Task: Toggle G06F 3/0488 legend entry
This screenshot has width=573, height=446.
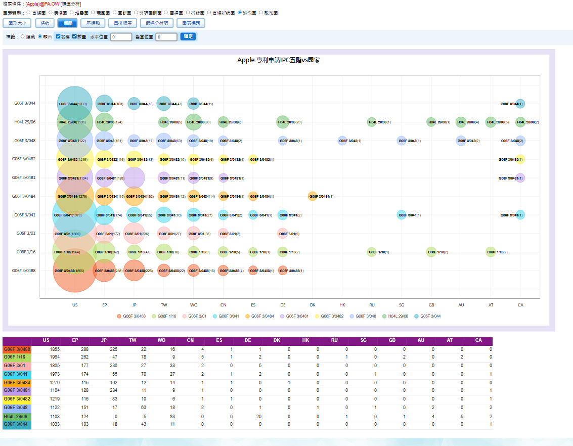Action: click(131, 317)
